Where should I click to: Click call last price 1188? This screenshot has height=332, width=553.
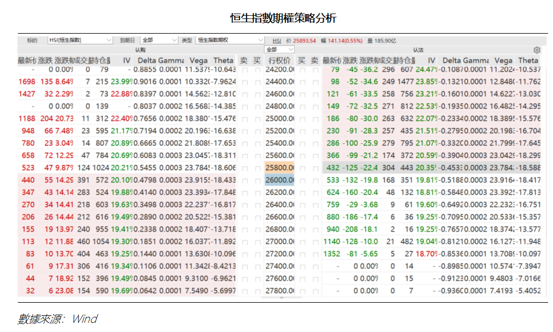pyautogui.click(x=27, y=119)
